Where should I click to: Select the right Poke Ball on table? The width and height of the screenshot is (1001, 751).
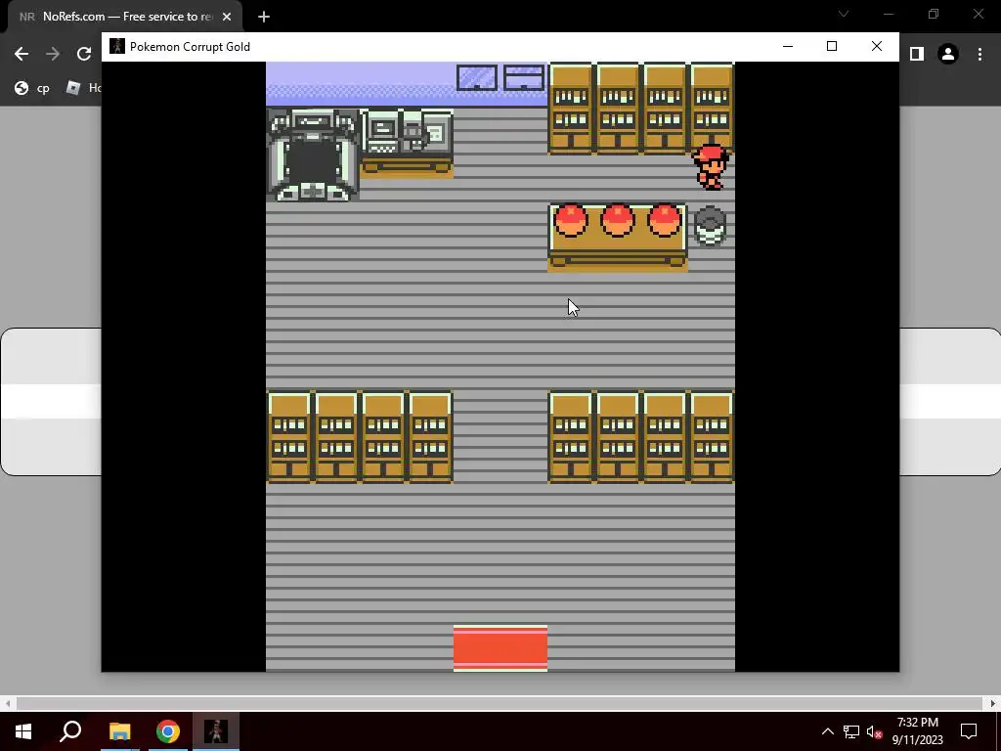[x=664, y=220]
